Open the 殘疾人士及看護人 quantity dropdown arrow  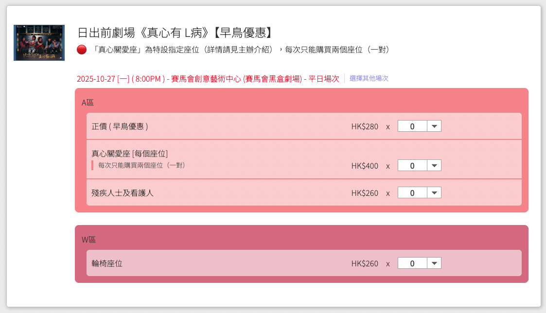(434, 193)
